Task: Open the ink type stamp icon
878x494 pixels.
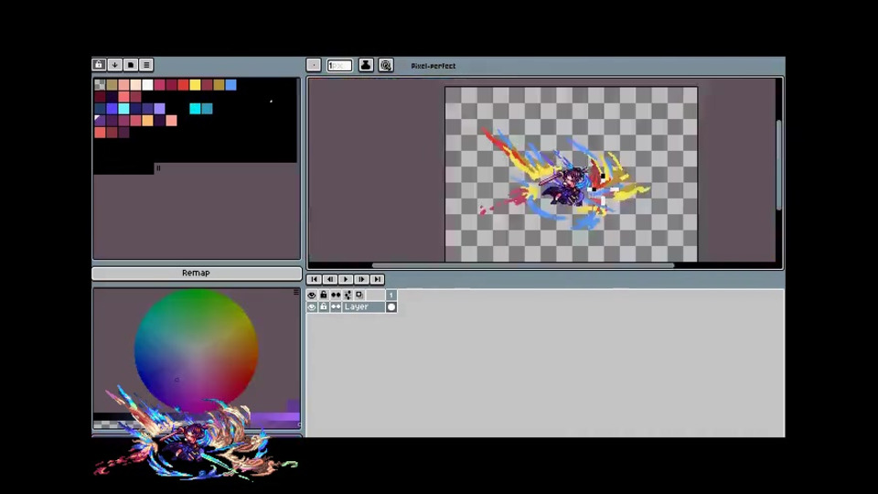Action: (366, 65)
